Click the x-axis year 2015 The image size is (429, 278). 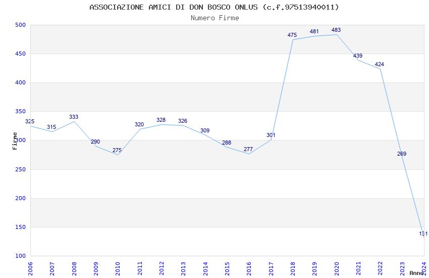[x=227, y=268]
